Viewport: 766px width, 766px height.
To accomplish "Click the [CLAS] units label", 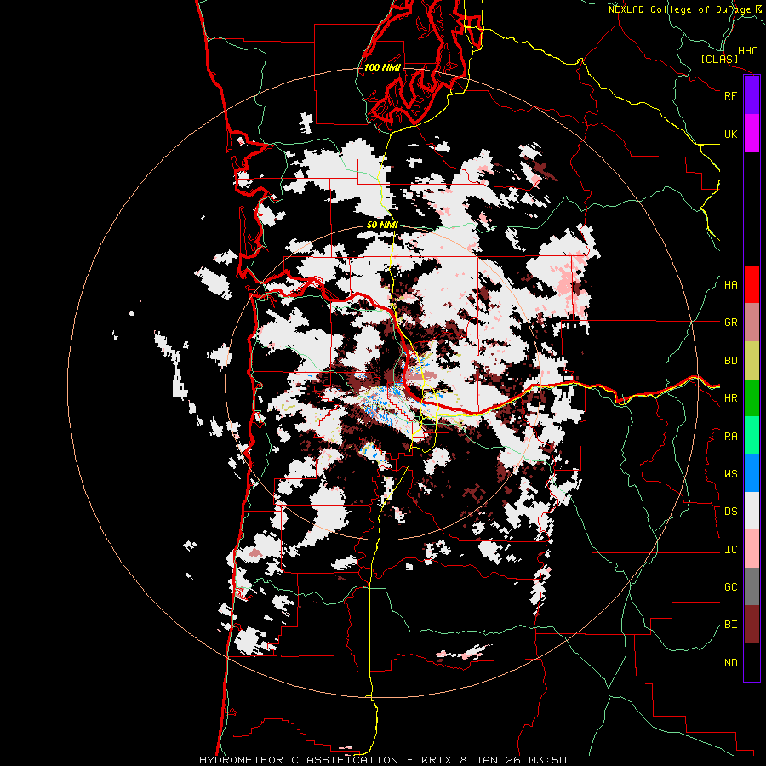I will click(x=719, y=60).
